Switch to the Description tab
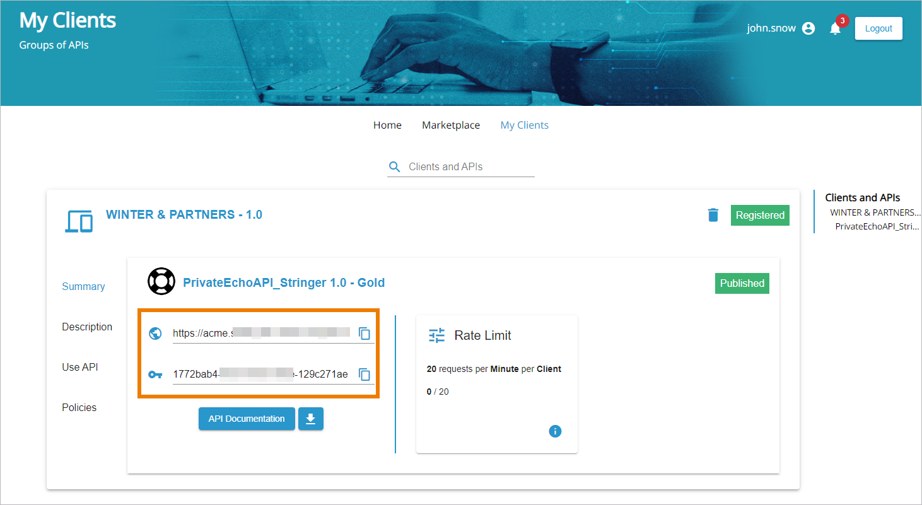Screen dimensions: 922x505 point(87,327)
